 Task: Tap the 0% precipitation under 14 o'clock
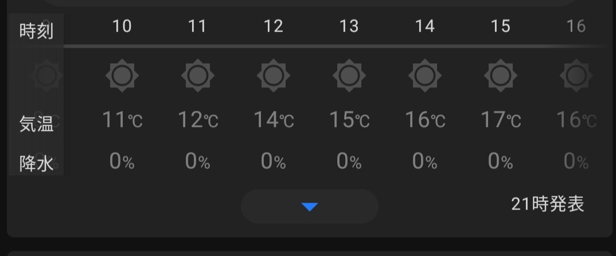425,162
